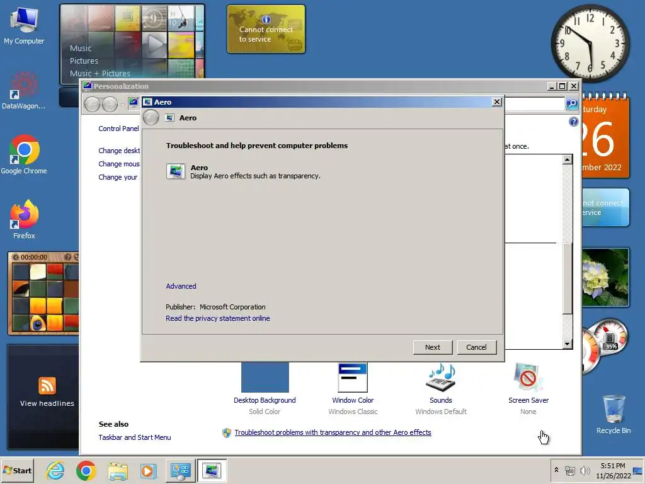
Task: Click the hydrangea slideshow gadget photo
Action: (605, 277)
